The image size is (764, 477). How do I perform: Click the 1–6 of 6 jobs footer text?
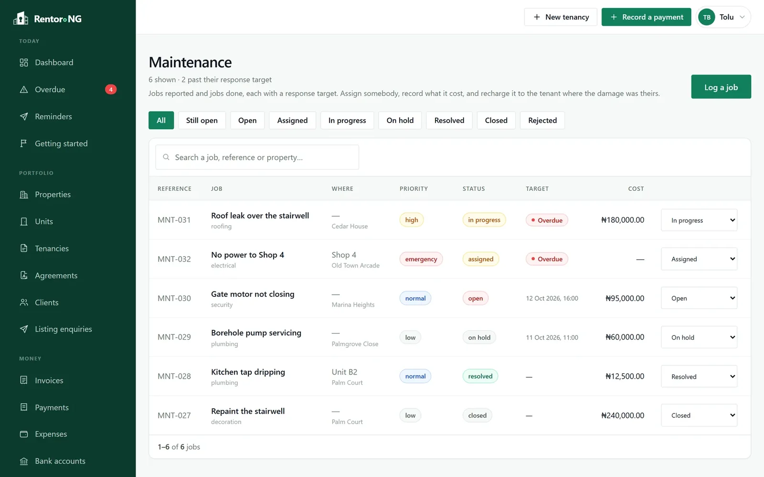click(x=179, y=447)
